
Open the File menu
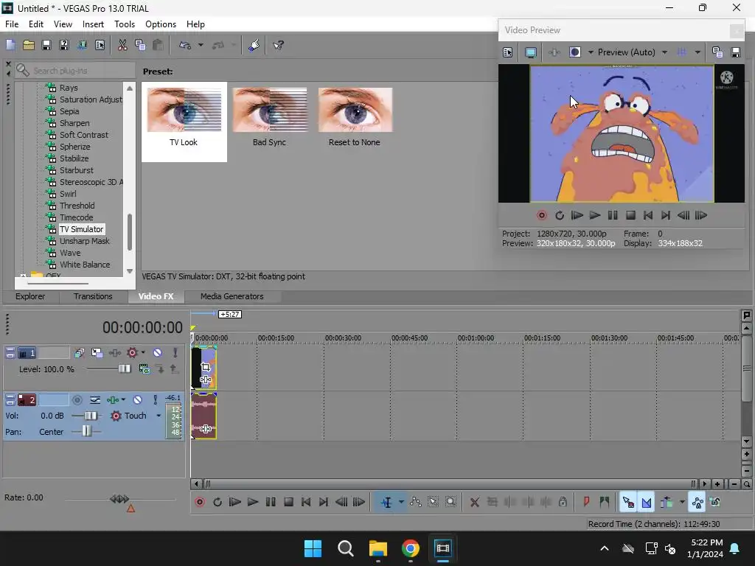[12, 24]
